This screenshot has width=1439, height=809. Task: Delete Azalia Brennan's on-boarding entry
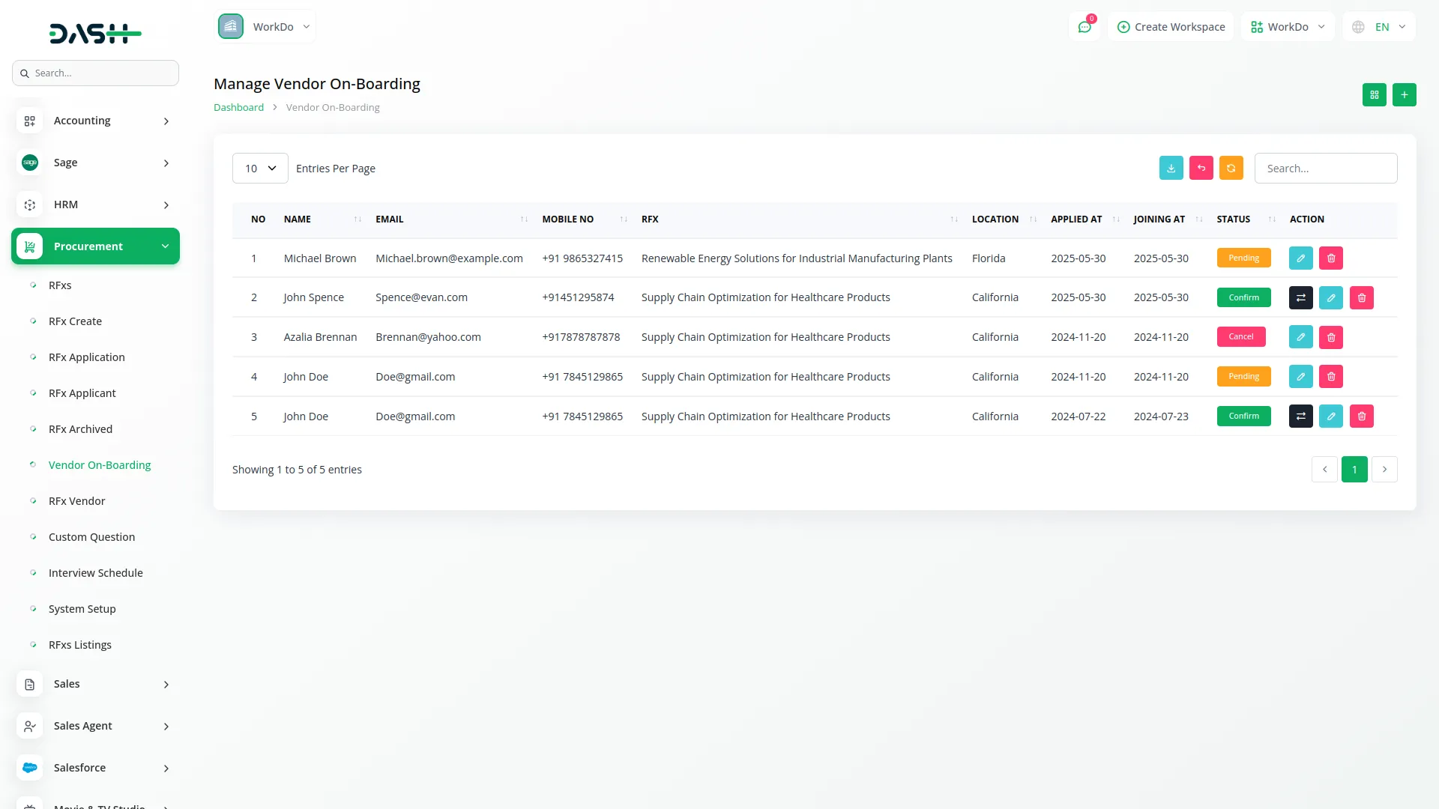pos(1330,338)
